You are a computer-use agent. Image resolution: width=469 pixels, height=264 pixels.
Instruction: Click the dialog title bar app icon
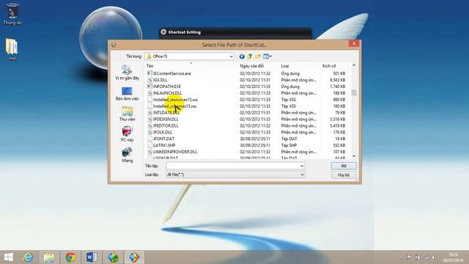coord(114,45)
